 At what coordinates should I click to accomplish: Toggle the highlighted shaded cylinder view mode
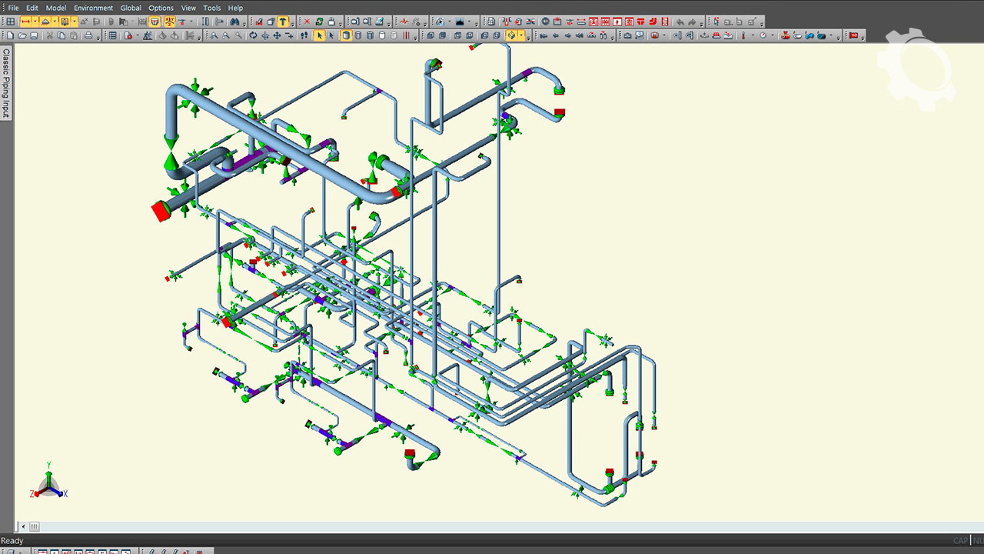coord(346,35)
